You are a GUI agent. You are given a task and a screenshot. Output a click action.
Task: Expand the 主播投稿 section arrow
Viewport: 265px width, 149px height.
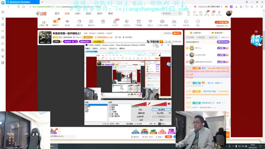[201, 33]
